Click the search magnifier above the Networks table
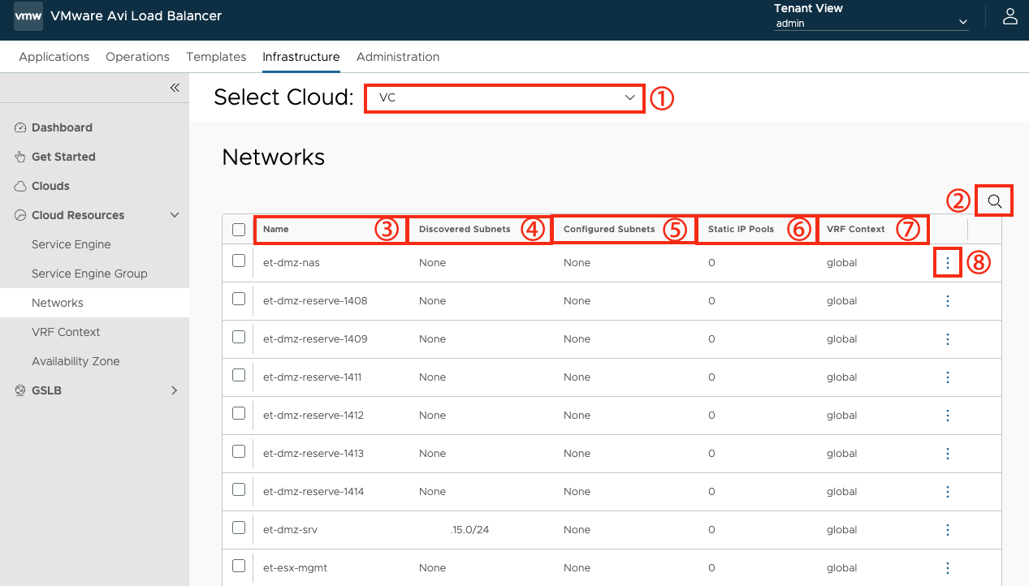Viewport: 1029px width, 586px height. point(995,200)
